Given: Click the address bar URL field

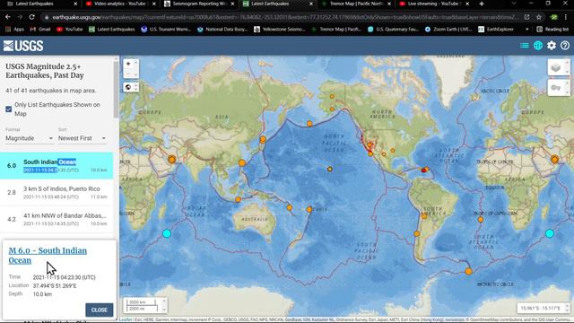Looking at the screenshot, I should [x=285, y=17].
